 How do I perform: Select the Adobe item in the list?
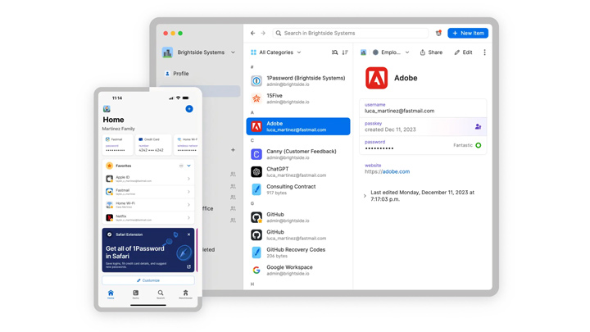(298, 126)
